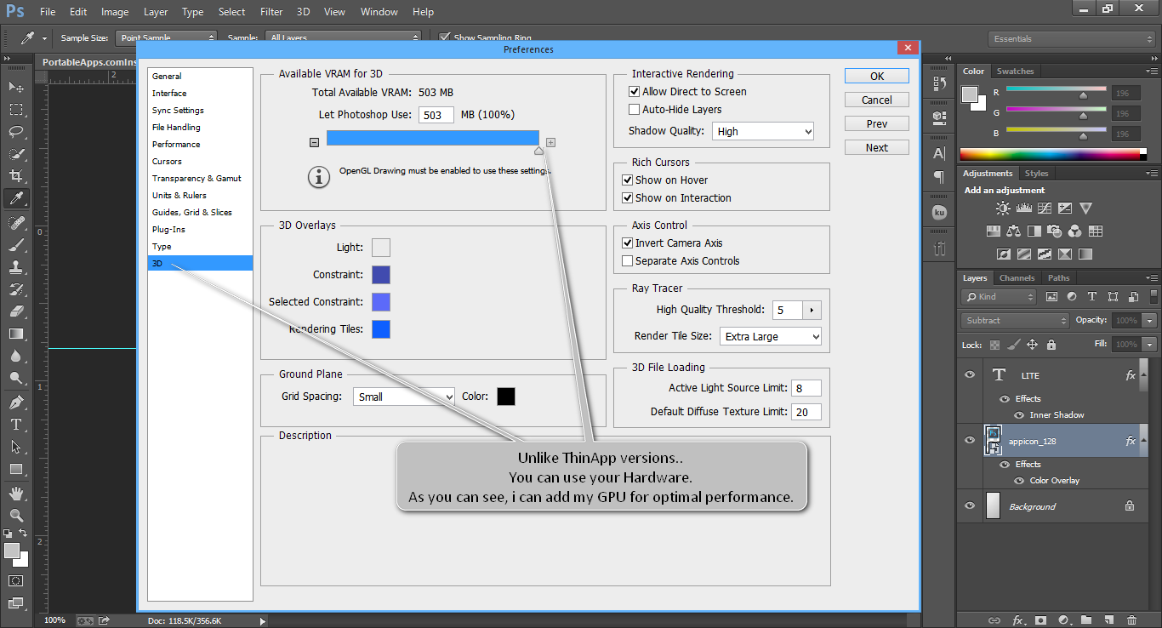Select the Hand tool
The width and height of the screenshot is (1162, 628).
16,493
